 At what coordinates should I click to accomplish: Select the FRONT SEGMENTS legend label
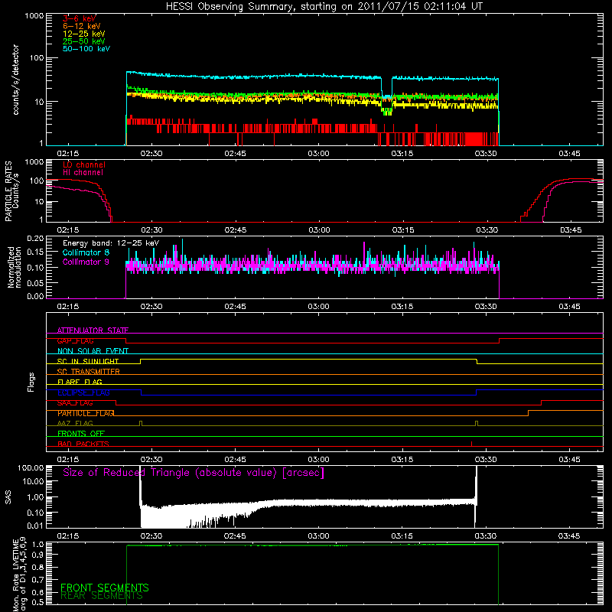[x=105, y=588]
